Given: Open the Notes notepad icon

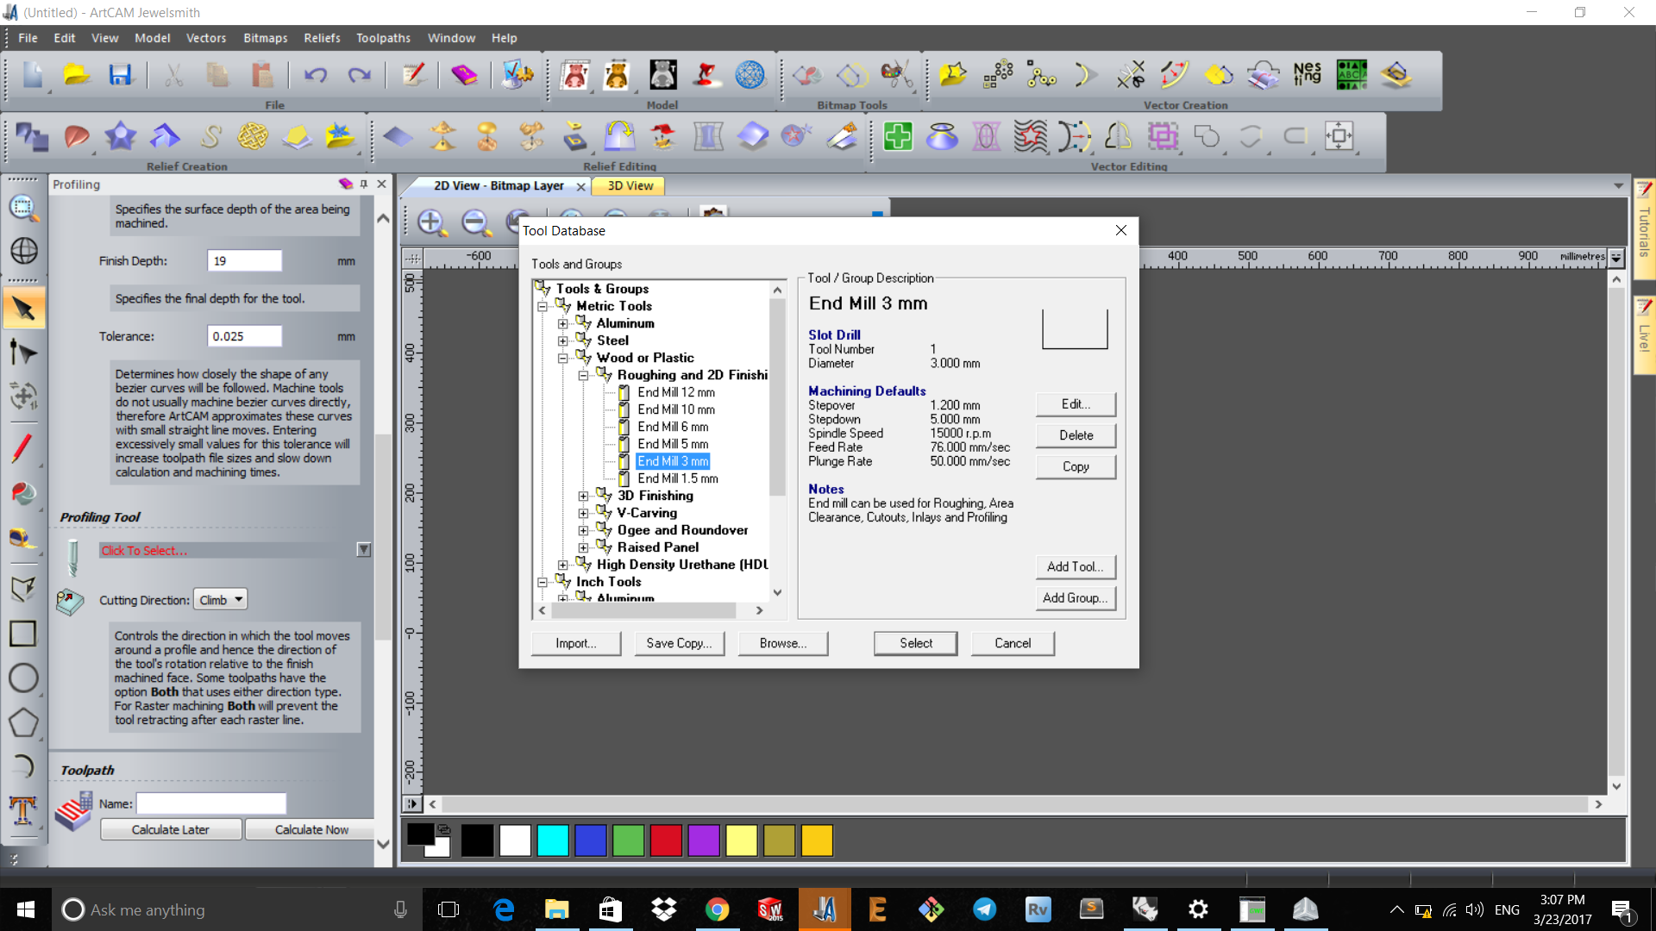Looking at the screenshot, I should (414, 76).
